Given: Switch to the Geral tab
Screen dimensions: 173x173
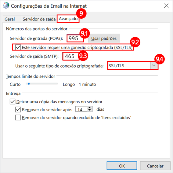Looking at the screenshot, I should pos(9,19).
